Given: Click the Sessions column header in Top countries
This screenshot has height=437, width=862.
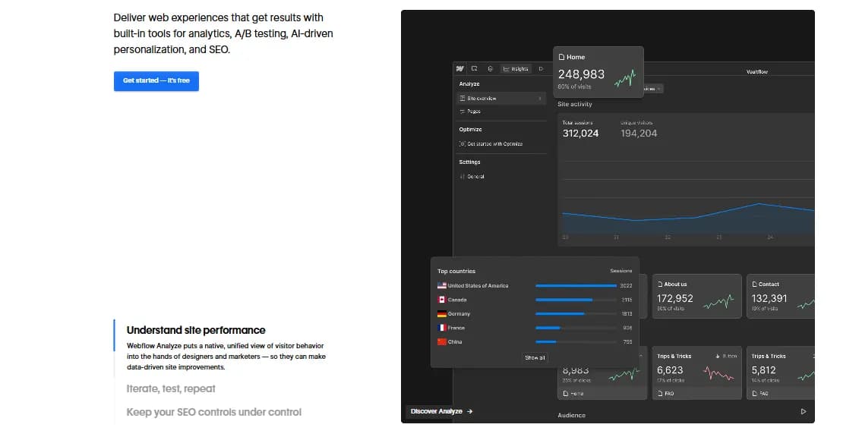Looking at the screenshot, I should coord(621,271).
